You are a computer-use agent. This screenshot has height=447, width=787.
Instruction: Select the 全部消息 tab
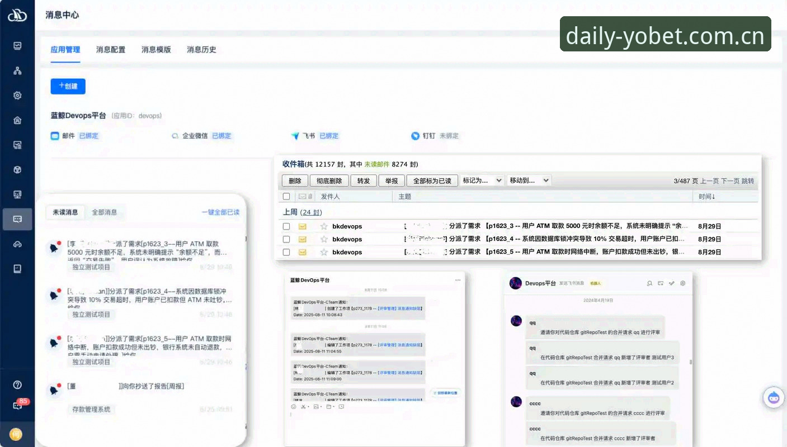click(105, 212)
